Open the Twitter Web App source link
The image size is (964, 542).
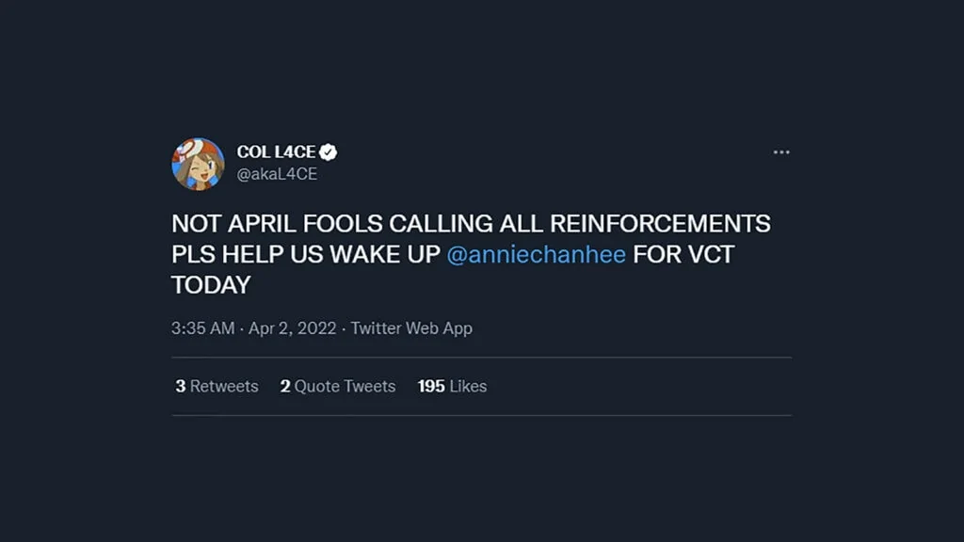(411, 328)
